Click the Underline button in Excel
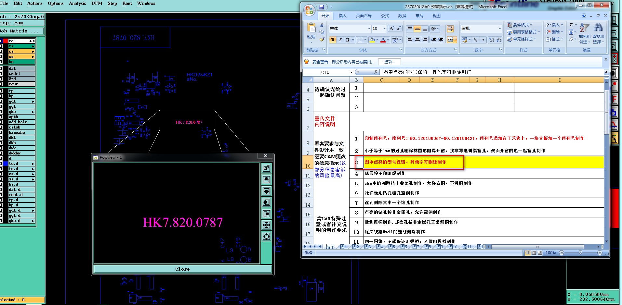622x305 pixels. (348, 40)
